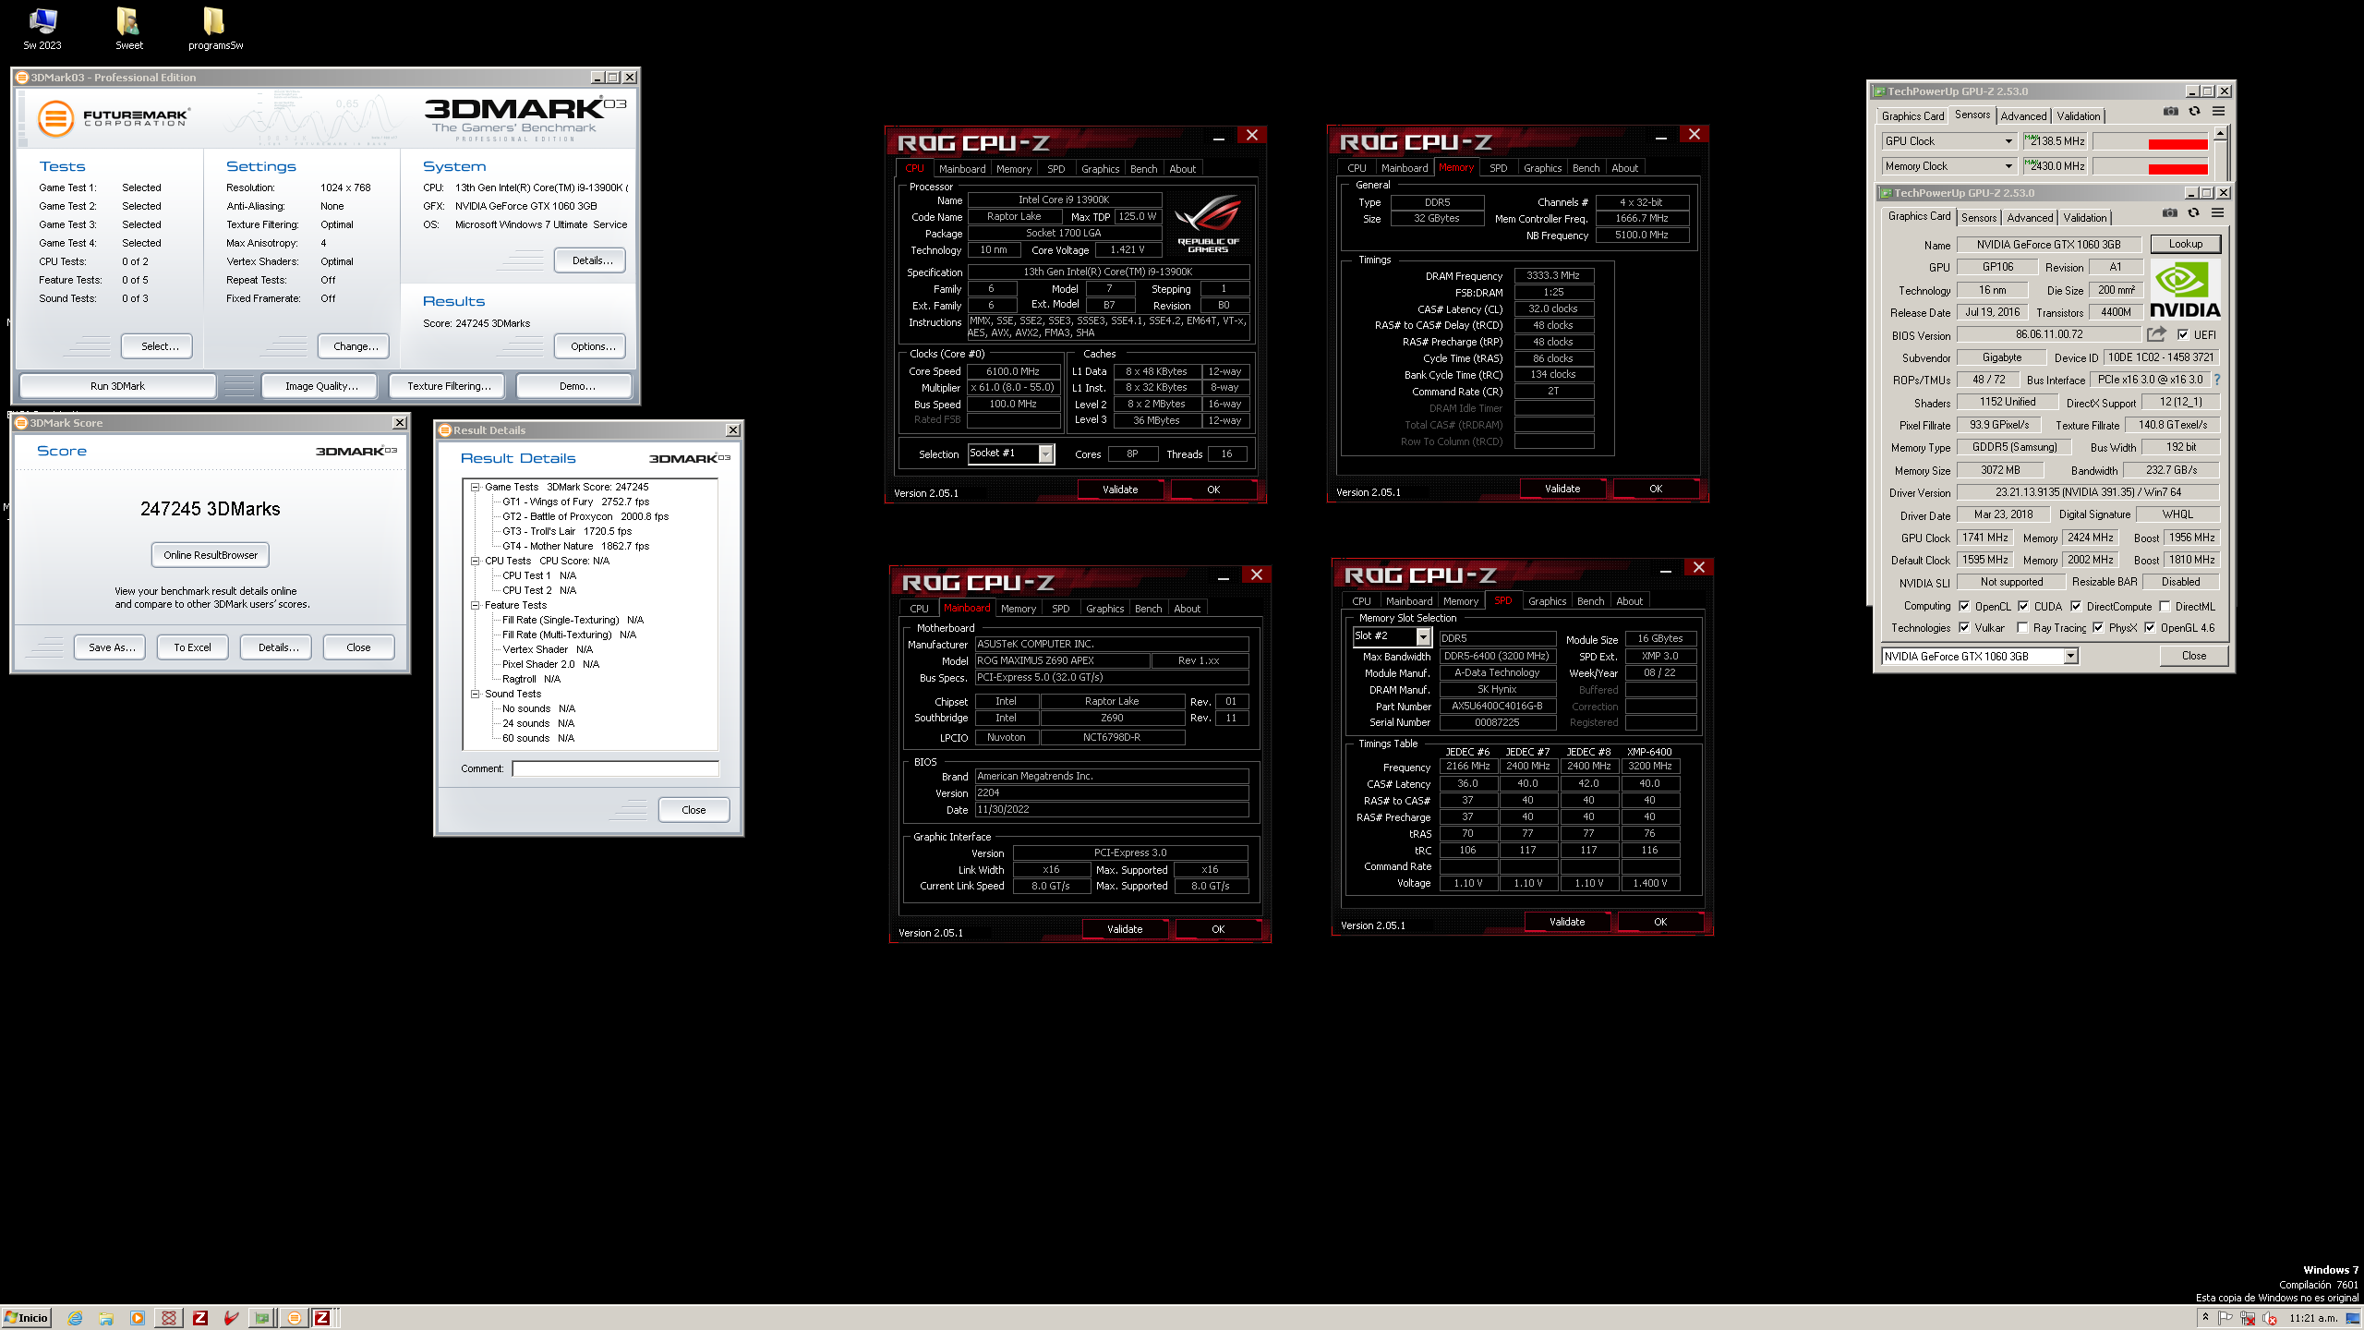
Task: Open Memory Clock sensor dropdown
Action: pyautogui.click(x=2008, y=166)
